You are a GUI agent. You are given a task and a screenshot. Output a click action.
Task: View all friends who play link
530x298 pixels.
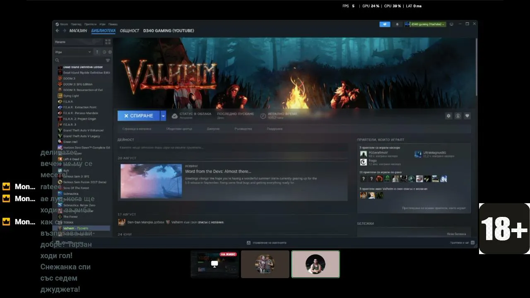[x=434, y=208]
